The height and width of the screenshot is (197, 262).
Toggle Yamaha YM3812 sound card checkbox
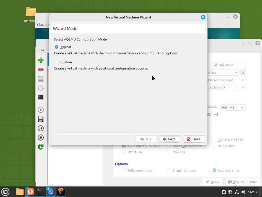[214, 140]
